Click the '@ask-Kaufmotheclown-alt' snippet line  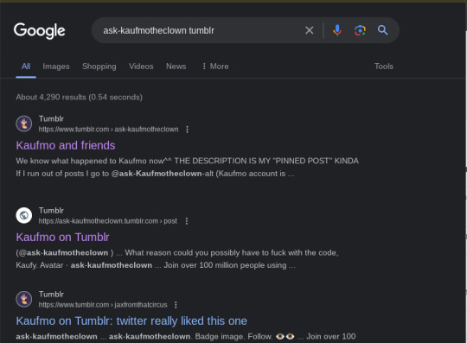pyautogui.click(x=155, y=174)
